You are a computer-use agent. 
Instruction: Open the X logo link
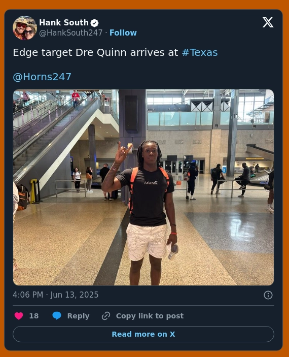tap(268, 22)
